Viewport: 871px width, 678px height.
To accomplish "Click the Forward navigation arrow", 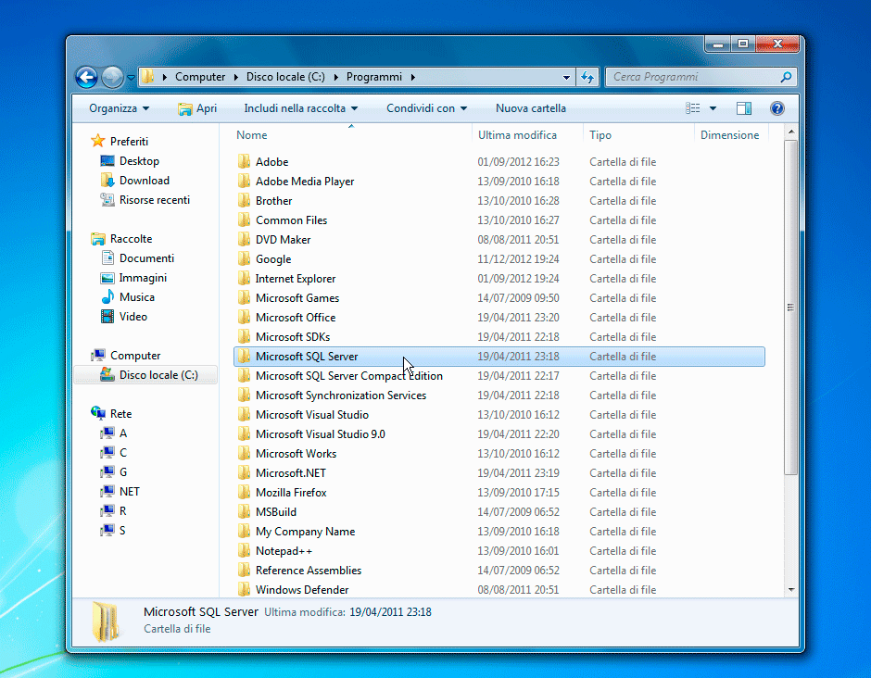I will tap(112, 77).
